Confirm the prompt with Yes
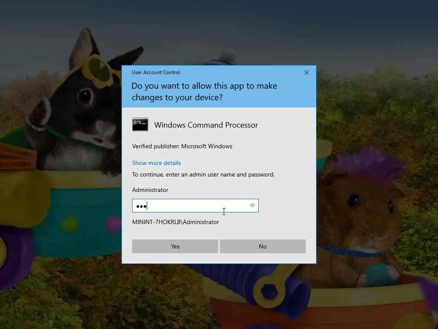Viewport: 438px width, 329px height. 175,246
